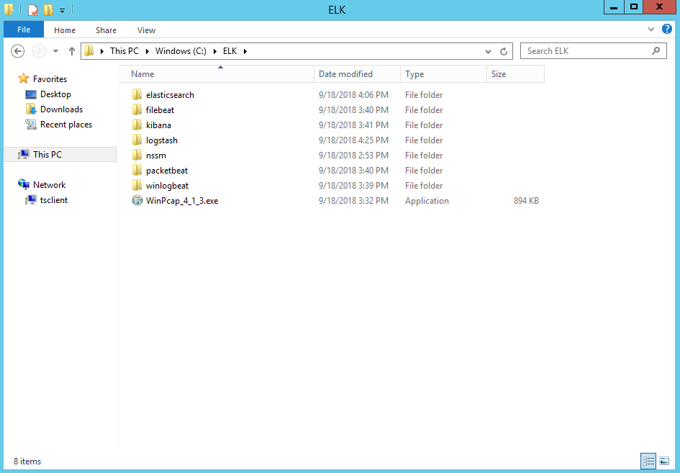This screenshot has width=680, height=473.
Task: Select the nssm folder icon
Action: [x=137, y=156]
